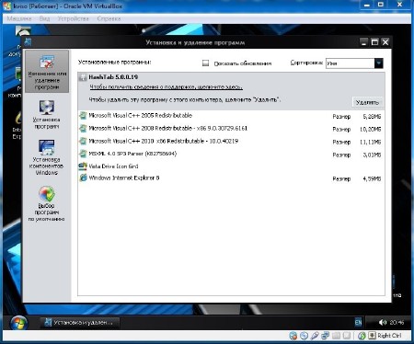The width and height of the screenshot is (414, 344).
Task: Open the Help menu in VirtualBox
Action: click(109, 18)
